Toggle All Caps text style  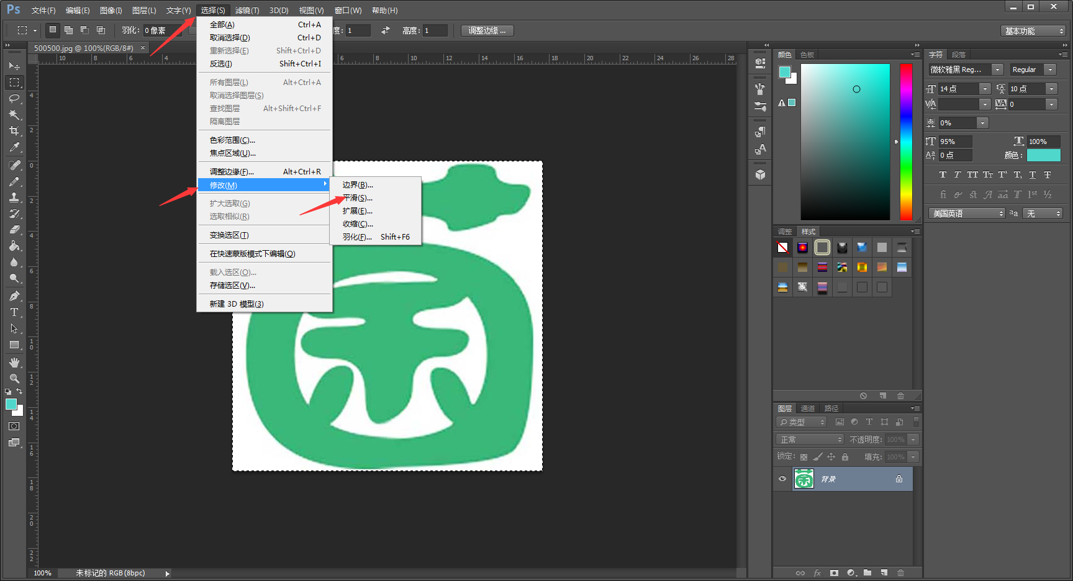click(x=972, y=175)
